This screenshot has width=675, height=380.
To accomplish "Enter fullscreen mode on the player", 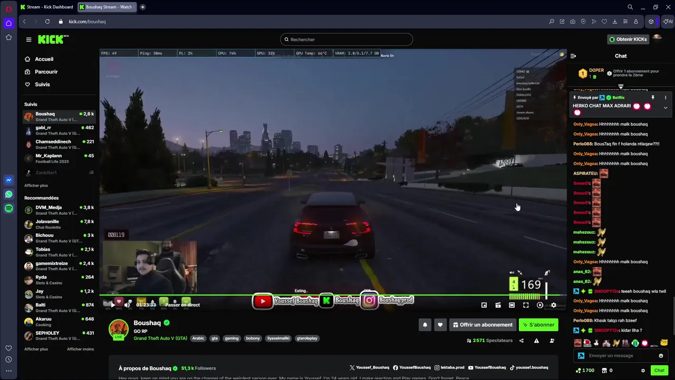I will 526,305.
